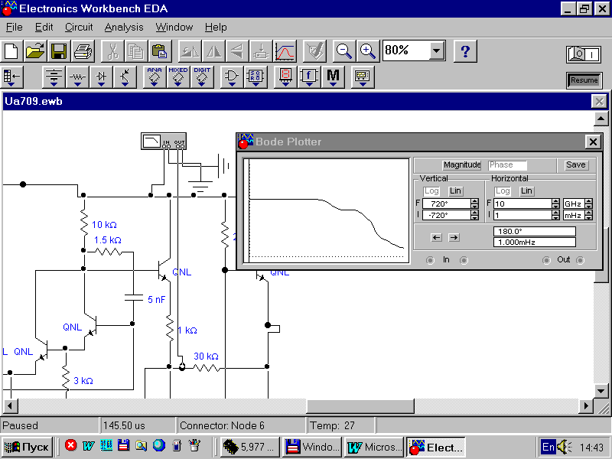Set Horizontal axis to Log

point(503,191)
